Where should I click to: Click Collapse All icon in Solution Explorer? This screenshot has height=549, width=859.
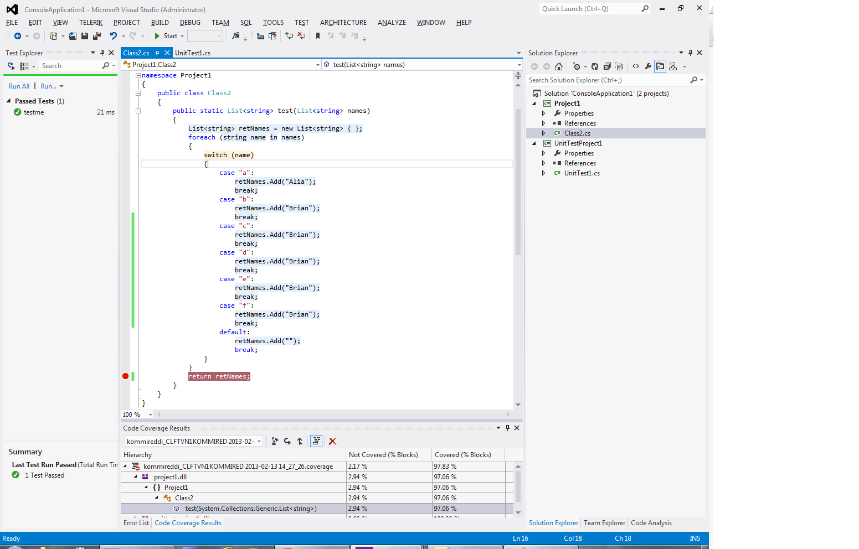point(607,66)
